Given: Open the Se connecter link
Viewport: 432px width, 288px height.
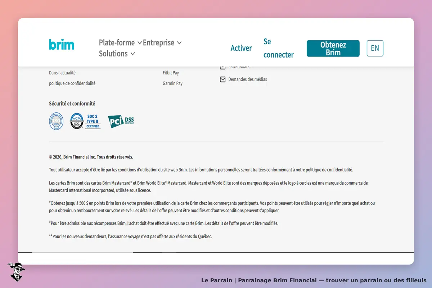Looking at the screenshot, I should pyautogui.click(x=279, y=48).
